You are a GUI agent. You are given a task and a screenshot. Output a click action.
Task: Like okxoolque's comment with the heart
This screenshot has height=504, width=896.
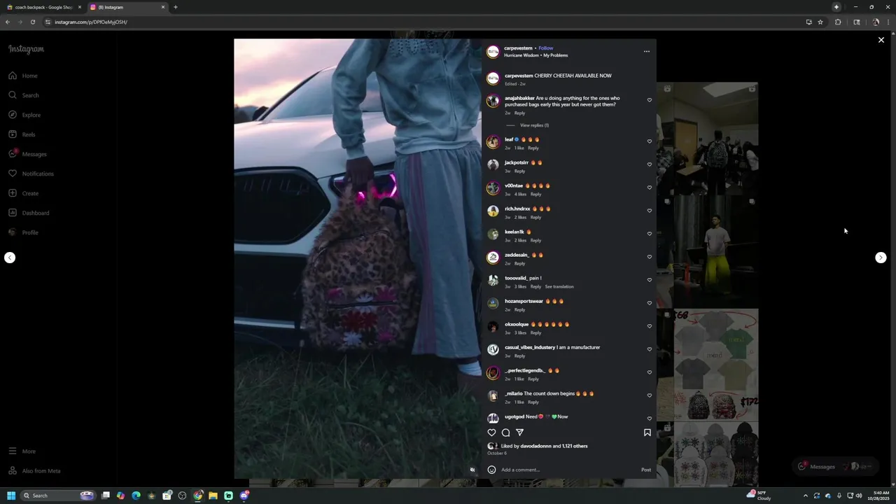tap(650, 326)
